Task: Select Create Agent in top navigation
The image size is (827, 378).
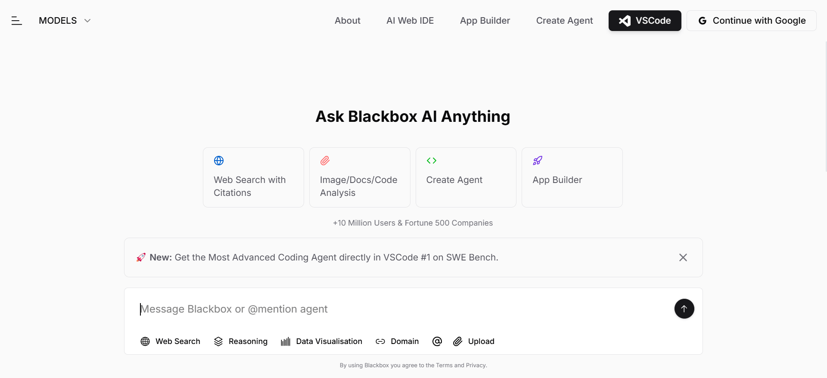Action: coord(564,21)
